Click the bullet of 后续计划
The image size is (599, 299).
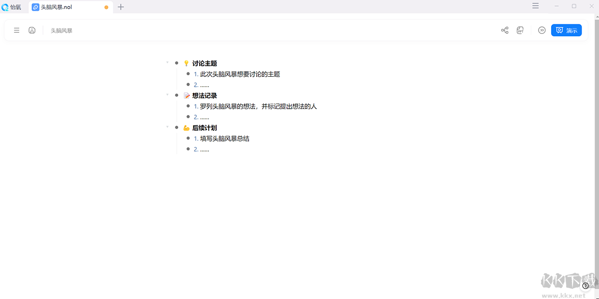[x=177, y=128]
